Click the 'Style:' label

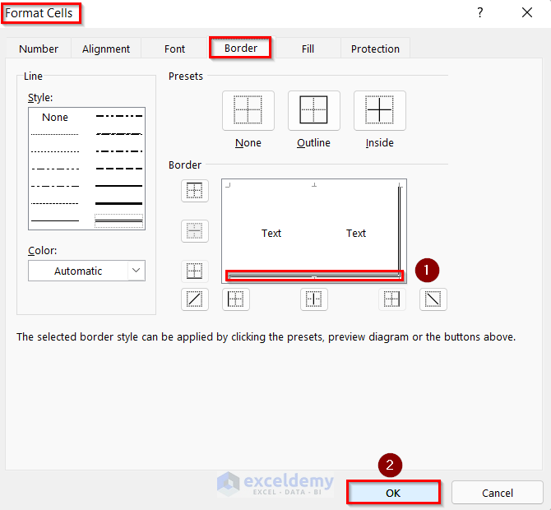coord(40,97)
